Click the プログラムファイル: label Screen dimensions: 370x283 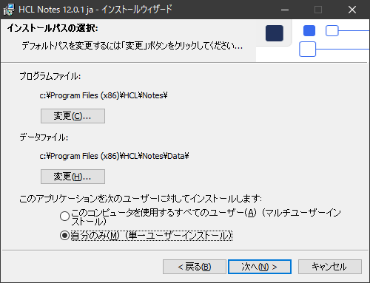point(50,76)
